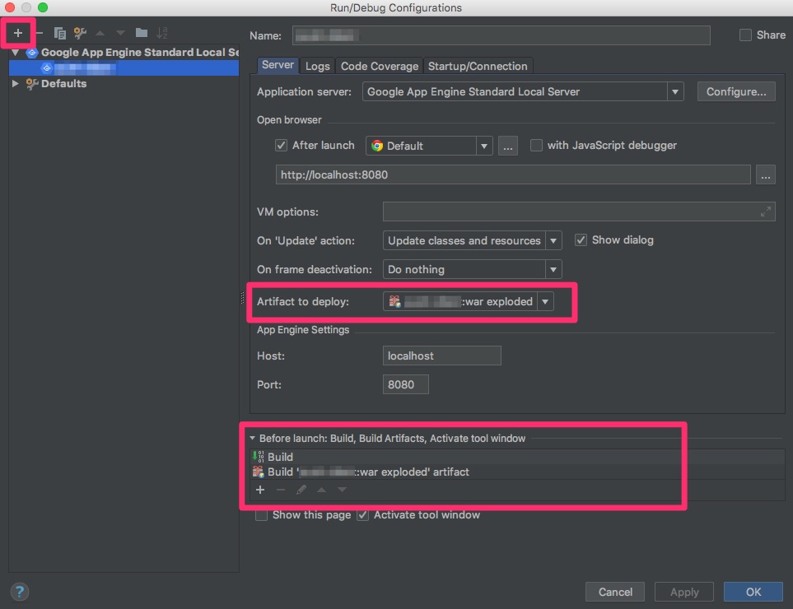Click the Configure... button
This screenshot has width=793, height=609.
pyautogui.click(x=736, y=92)
